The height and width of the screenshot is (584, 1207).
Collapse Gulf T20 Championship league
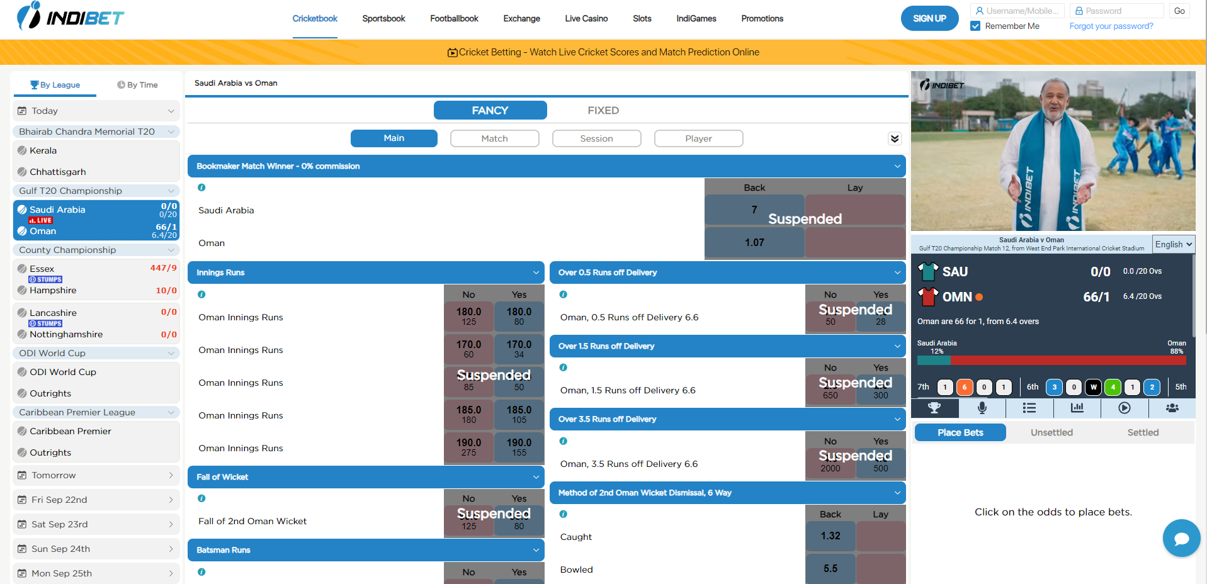point(171,191)
